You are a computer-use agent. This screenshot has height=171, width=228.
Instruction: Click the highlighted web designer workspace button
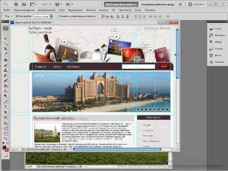pyautogui.click(x=121, y=4)
